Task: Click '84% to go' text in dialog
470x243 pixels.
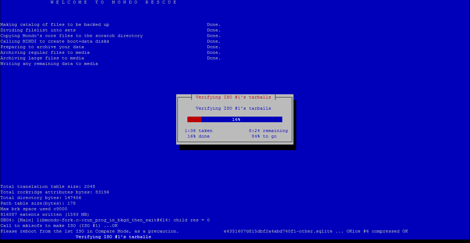Action: (264, 136)
